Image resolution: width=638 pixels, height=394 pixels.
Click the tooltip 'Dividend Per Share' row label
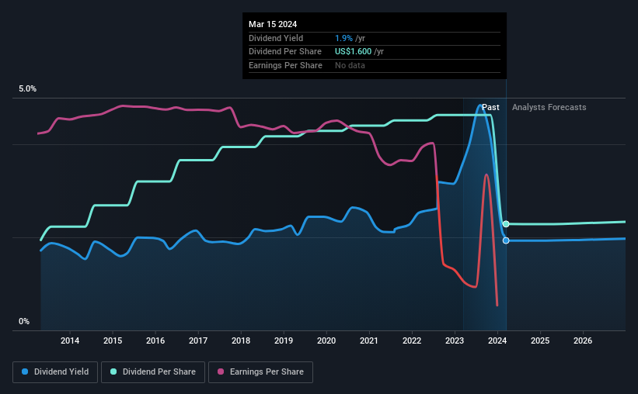pos(285,52)
